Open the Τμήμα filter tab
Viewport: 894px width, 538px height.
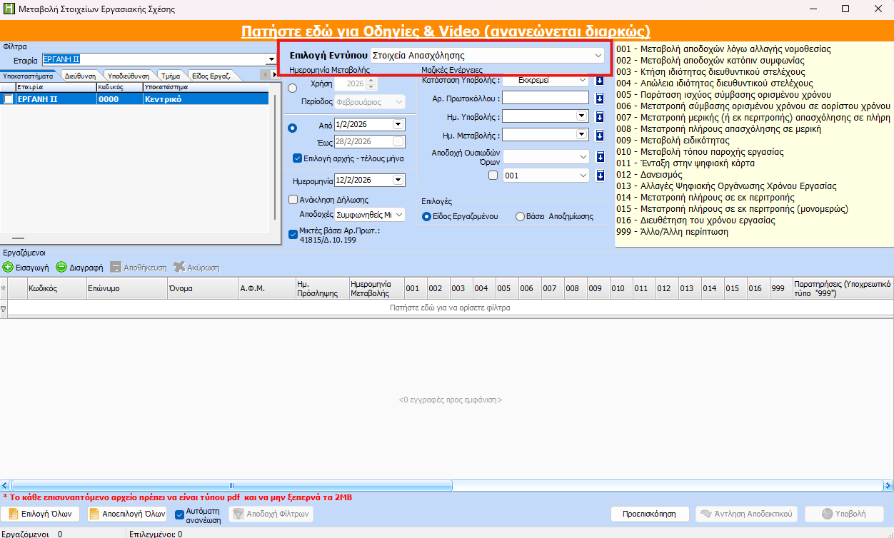pos(170,75)
